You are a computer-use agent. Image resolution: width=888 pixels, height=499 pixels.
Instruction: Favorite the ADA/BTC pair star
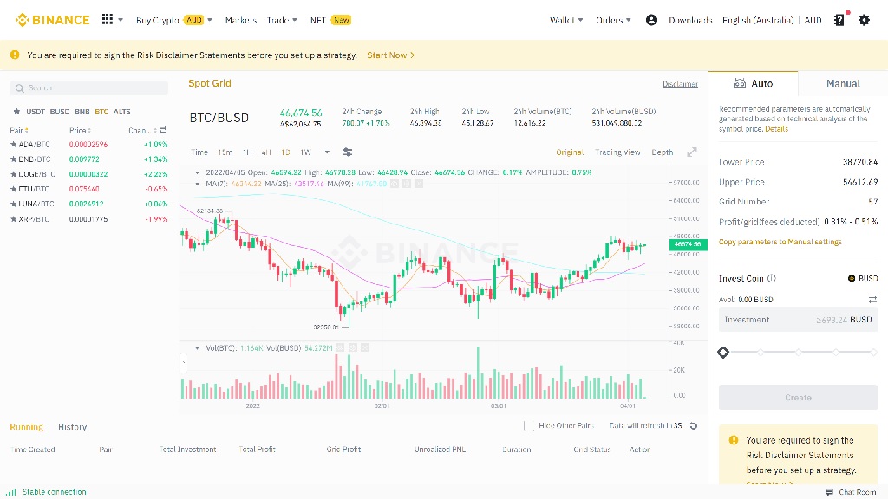(14, 145)
